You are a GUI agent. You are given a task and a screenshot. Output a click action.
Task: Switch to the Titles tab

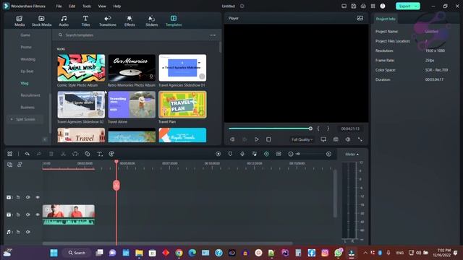point(85,21)
